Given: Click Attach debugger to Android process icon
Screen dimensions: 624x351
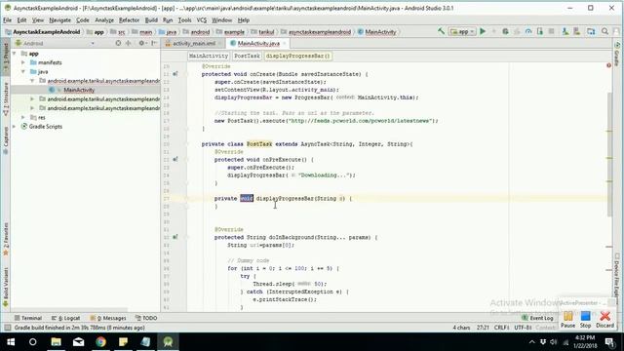Looking at the screenshot, I should [540, 31].
